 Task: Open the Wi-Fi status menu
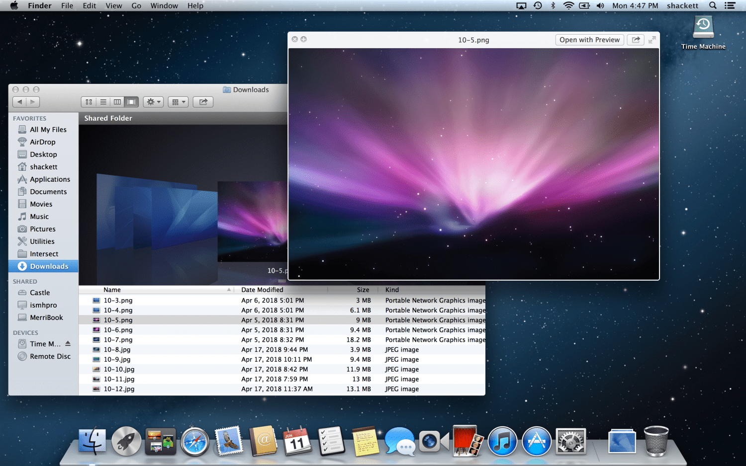tap(568, 5)
